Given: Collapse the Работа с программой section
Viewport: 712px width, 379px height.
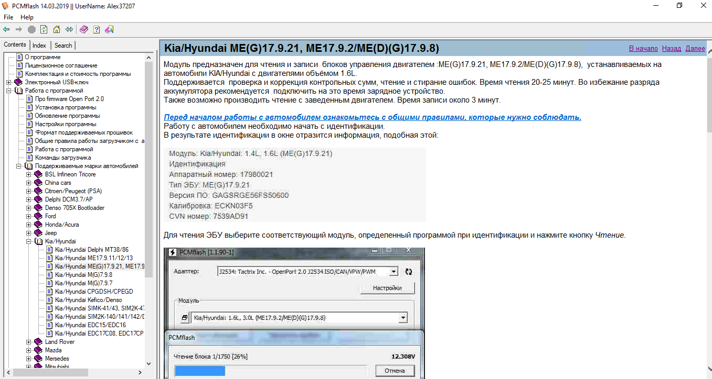Looking at the screenshot, I should [x=9, y=91].
